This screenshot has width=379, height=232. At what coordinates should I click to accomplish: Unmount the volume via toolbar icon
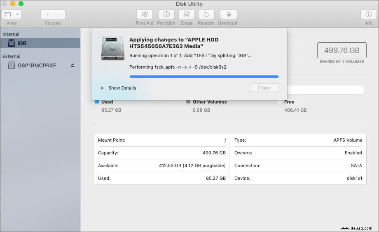[228, 14]
